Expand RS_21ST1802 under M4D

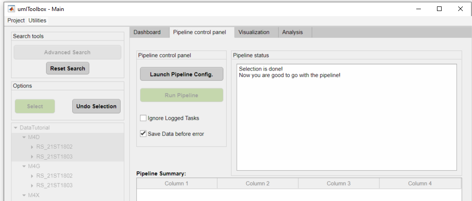point(32,147)
